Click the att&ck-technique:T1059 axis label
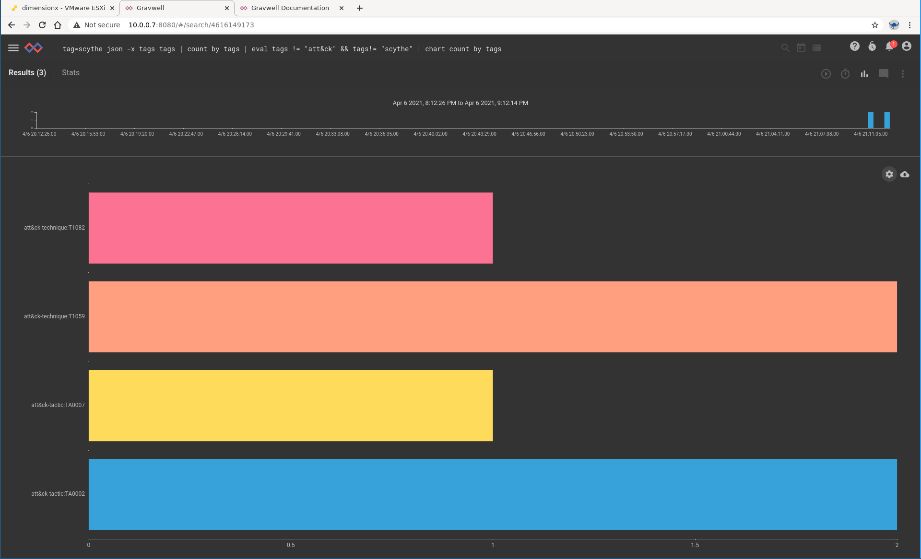The height and width of the screenshot is (559, 921). pyautogui.click(x=54, y=316)
